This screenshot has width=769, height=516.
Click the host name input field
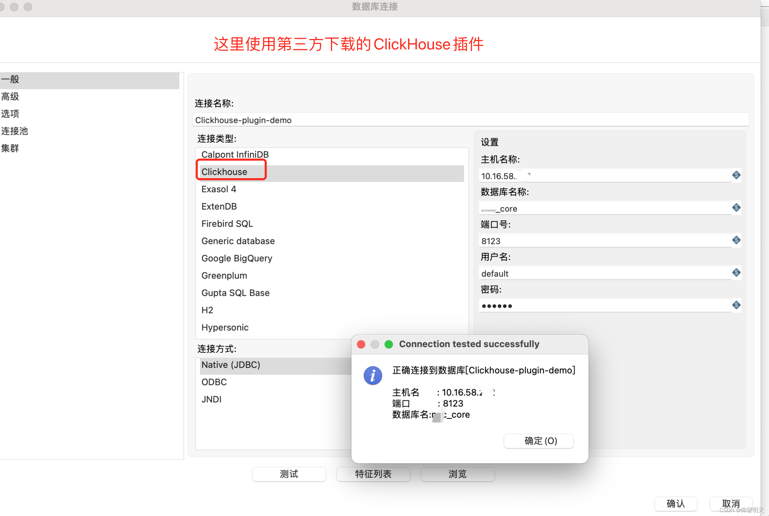tap(605, 176)
